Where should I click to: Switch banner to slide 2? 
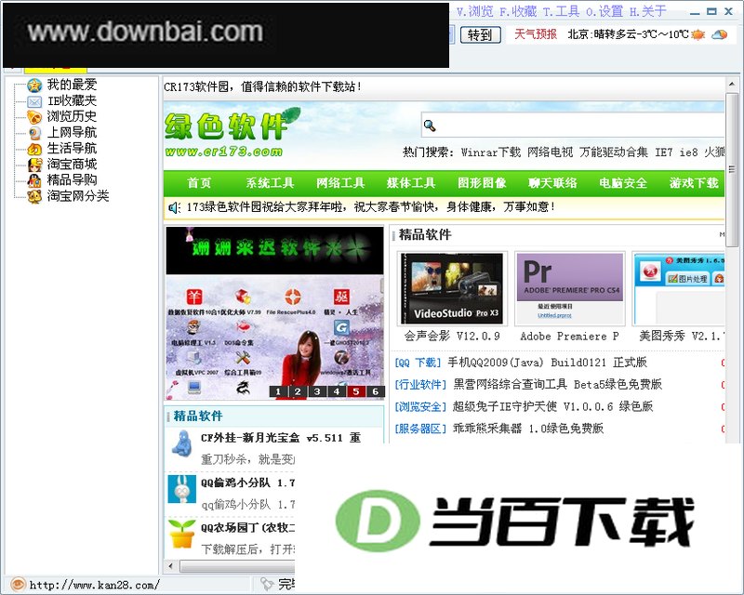point(298,391)
